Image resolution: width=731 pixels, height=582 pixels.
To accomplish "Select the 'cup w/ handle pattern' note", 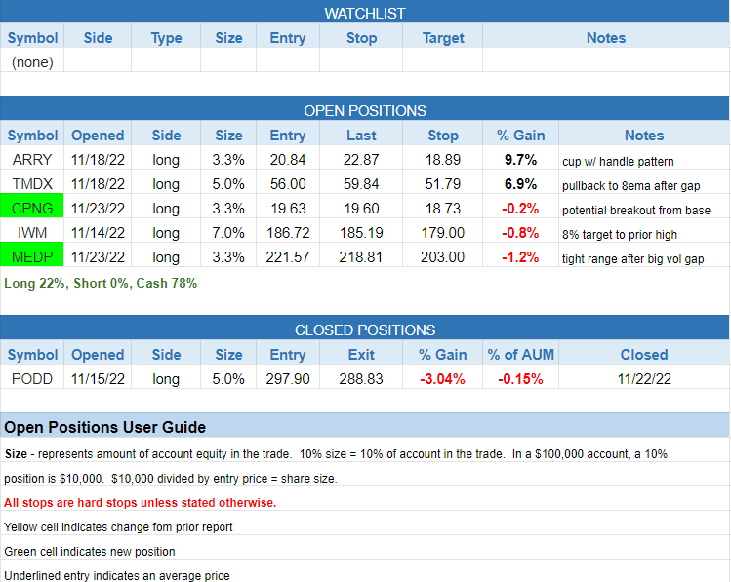I will tap(618, 162).
